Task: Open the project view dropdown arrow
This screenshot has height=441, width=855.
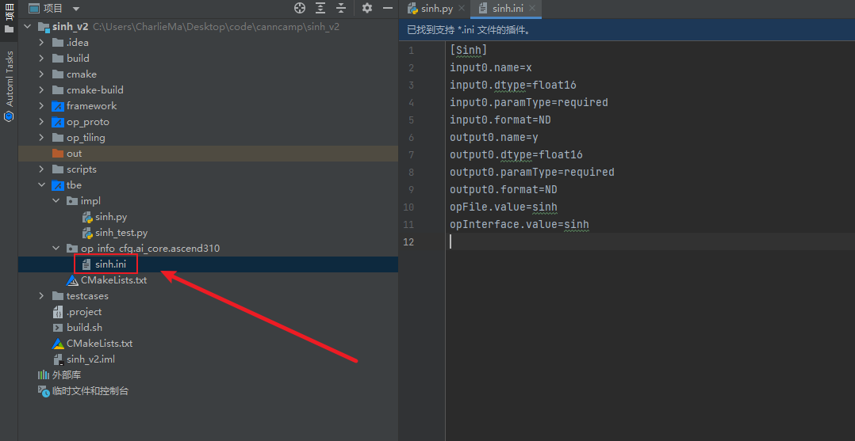Action: pyautogui.click(x=76, y=9)
